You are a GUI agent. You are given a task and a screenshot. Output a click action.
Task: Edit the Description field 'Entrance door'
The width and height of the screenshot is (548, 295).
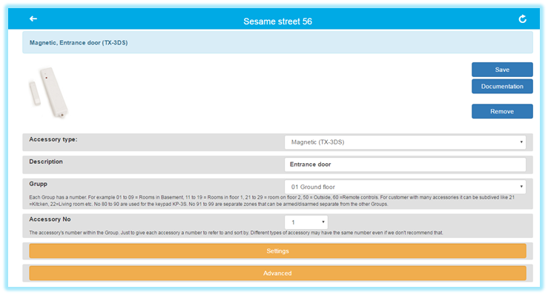405,165
